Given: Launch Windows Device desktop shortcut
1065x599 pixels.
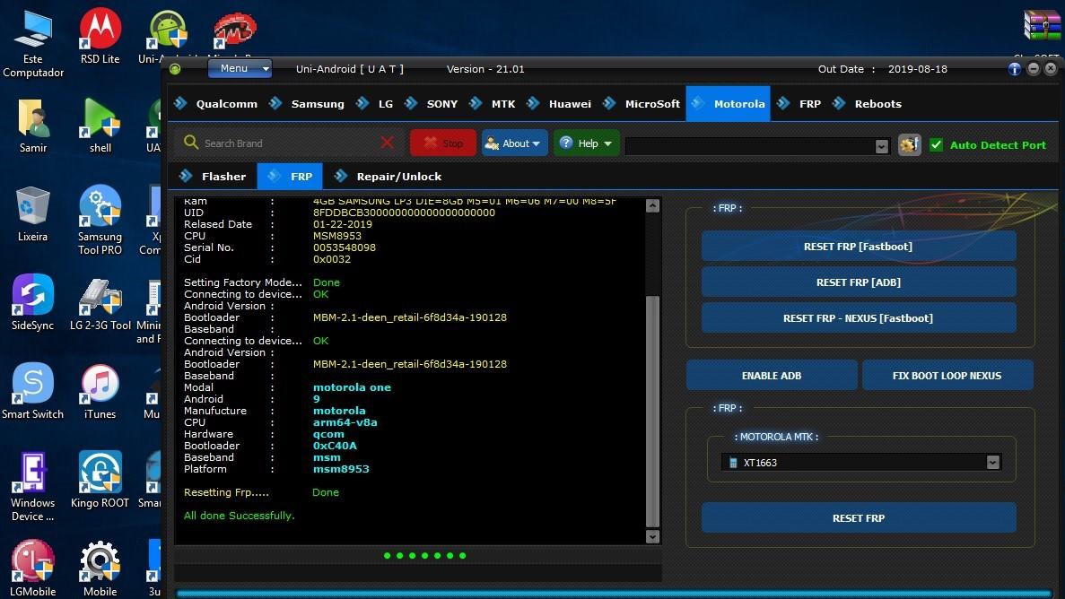Looking at the screenshot, I should (32, 486).
